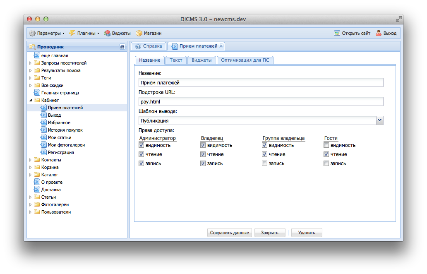
Task: Uncheck Группа владельца чтение checkbox
Action: [x=264, y=154]
